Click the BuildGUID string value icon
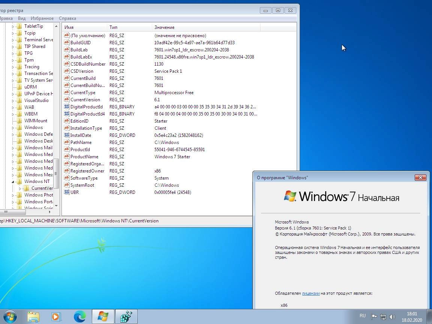The image size is (432, 324). 66,42
